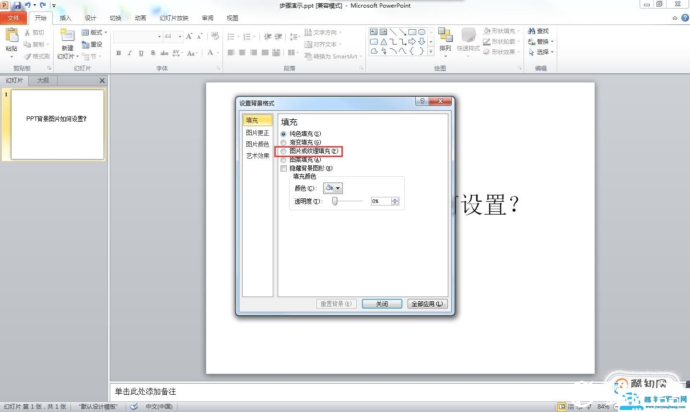Click the Undo arrow icon
The height and width of the screenshot is (412, 690).
click(x=27, y=5)
